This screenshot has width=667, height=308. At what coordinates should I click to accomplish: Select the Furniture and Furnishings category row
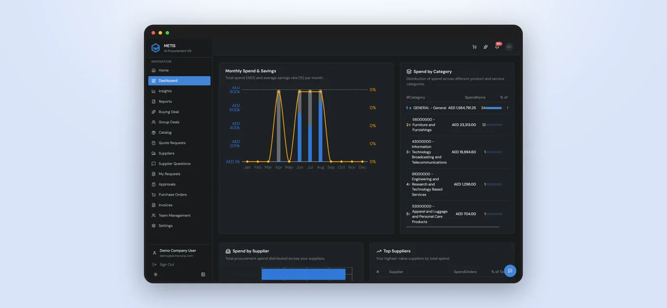tap(457, 125)
